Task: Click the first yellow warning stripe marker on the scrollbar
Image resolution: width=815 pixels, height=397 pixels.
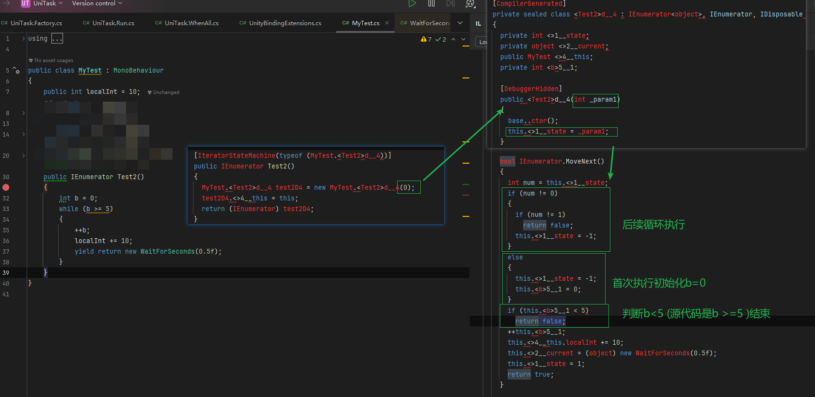Action: pos(466,46)
